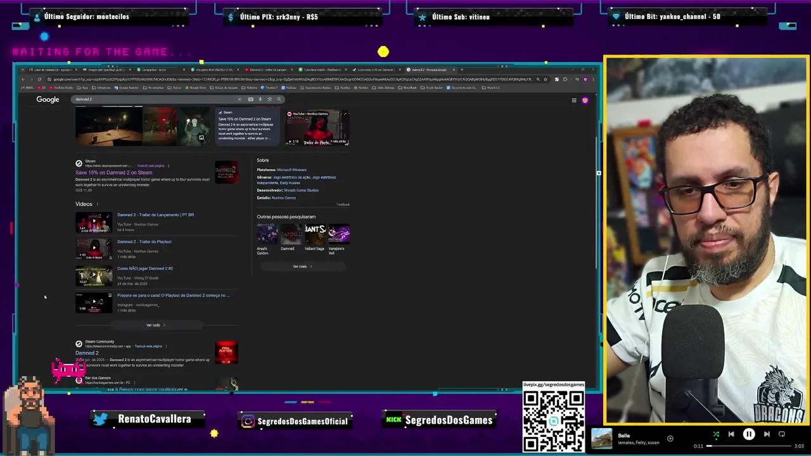
Task: Open 9heads Game Studios developer link
Action: pos(301,190)
